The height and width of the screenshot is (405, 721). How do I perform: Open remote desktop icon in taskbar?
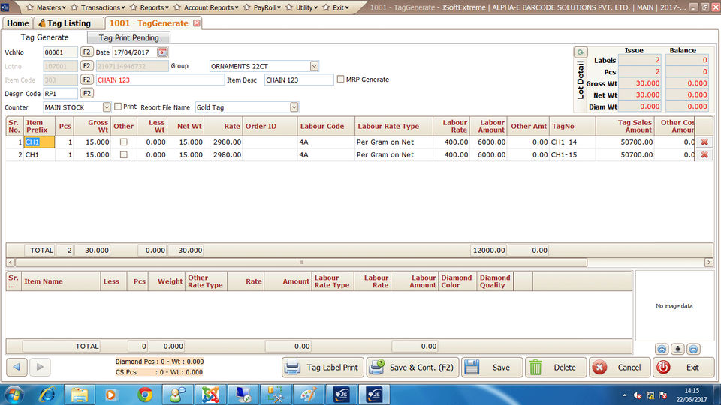pyautogui.click(x=243, y=394)
